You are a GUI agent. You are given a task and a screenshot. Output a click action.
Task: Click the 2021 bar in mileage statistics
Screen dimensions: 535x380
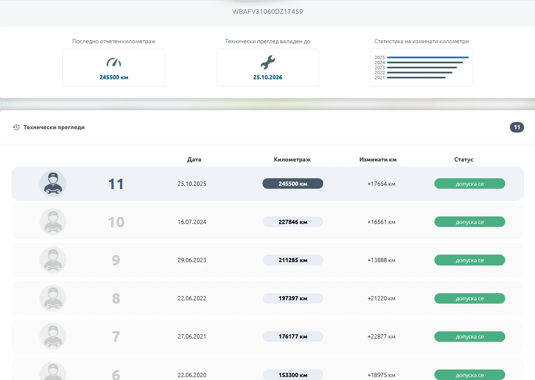point(416,78)
